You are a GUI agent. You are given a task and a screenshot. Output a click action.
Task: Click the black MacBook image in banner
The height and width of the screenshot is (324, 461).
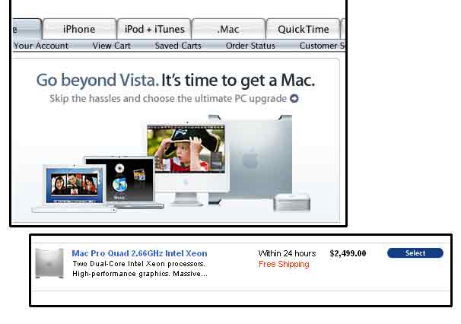(x=124, y=182)
